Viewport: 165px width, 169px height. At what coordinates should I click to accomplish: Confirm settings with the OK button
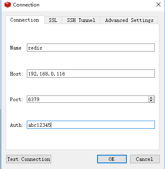(112, 159)
